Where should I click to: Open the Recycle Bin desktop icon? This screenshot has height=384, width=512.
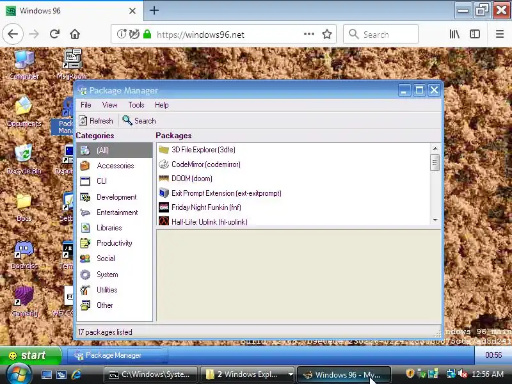[x=24, y=159]
